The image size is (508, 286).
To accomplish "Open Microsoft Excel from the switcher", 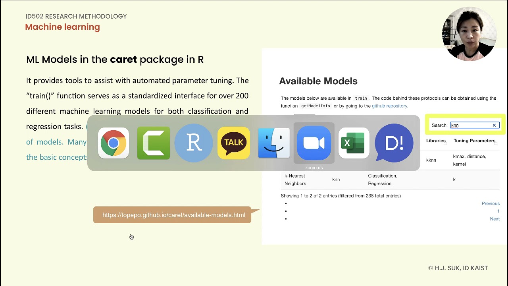I will (354, 143).
